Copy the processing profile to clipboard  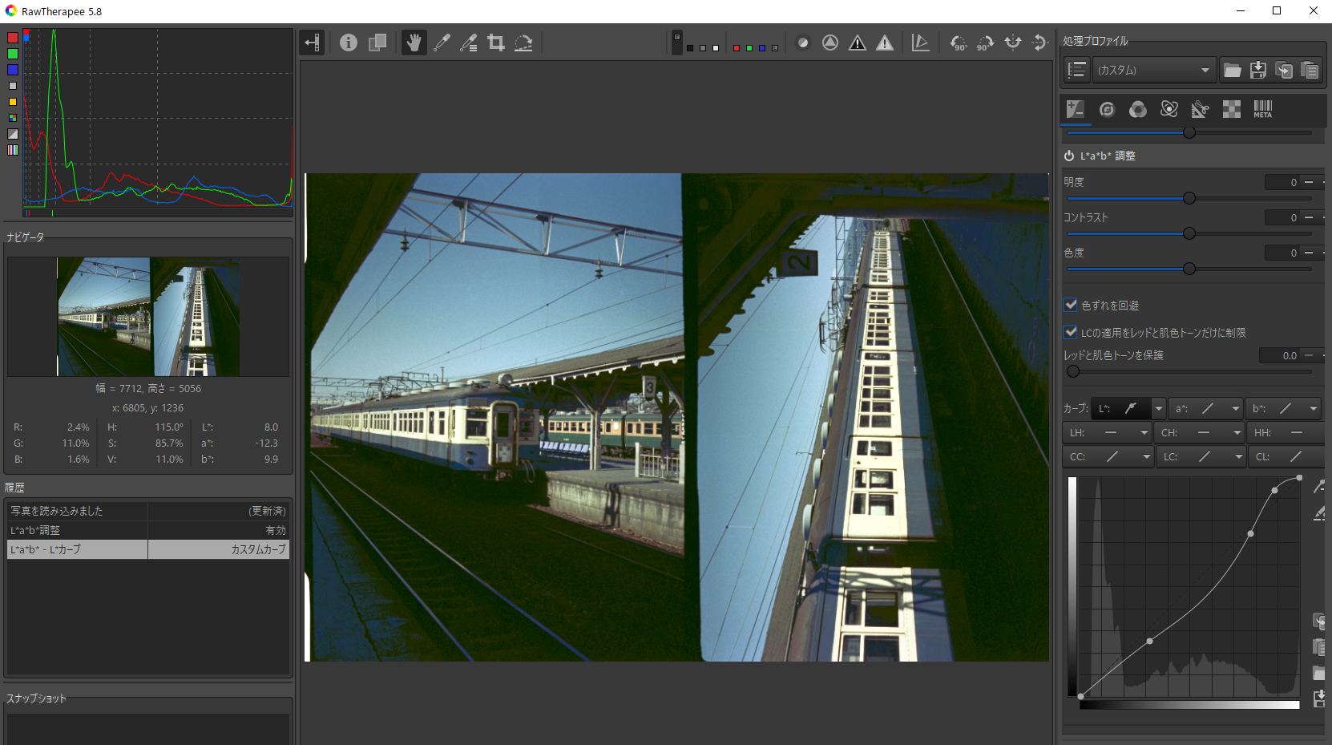(x=1284, y=70)
